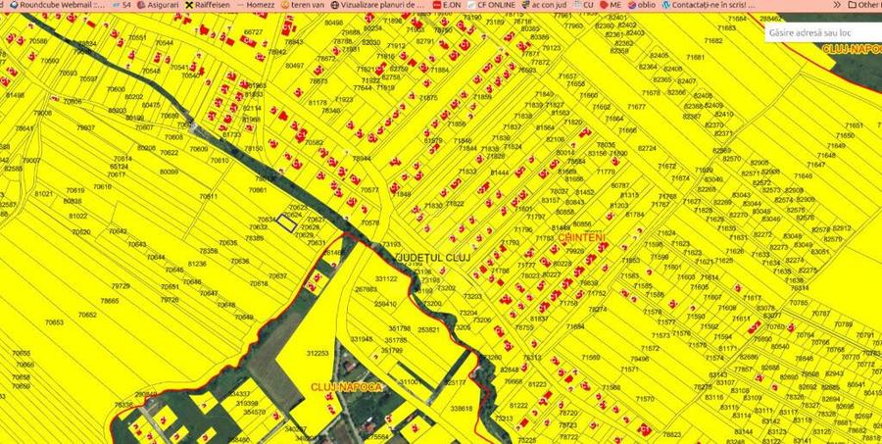Open the Other bookmarks folder
882x444 pixels.
point(862,5)
